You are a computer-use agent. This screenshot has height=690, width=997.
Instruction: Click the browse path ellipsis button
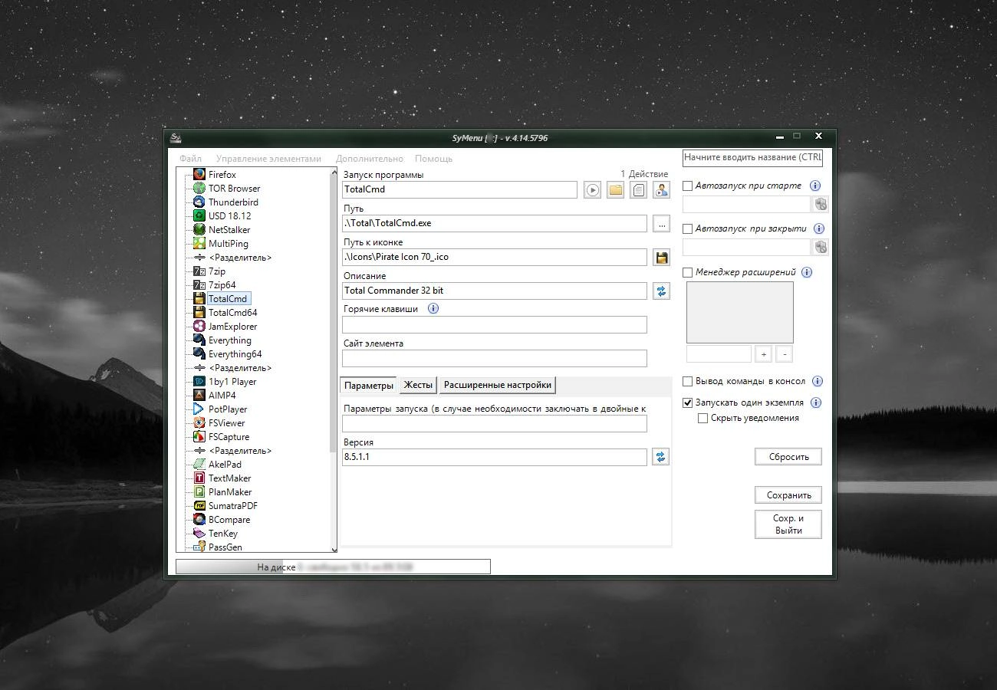(x=661, y=224)
